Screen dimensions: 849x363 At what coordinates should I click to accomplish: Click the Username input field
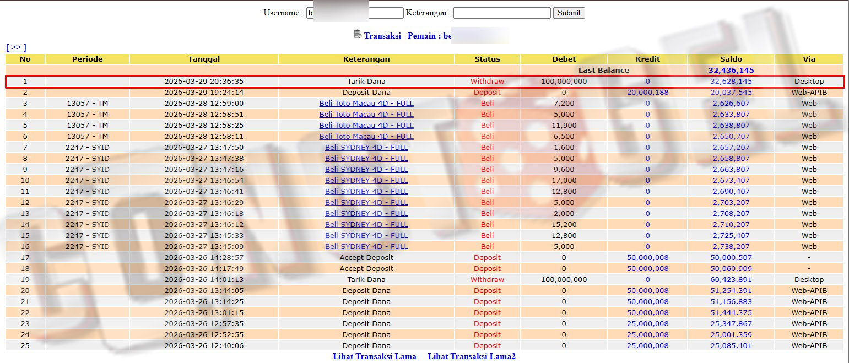[x=355, y=13]
